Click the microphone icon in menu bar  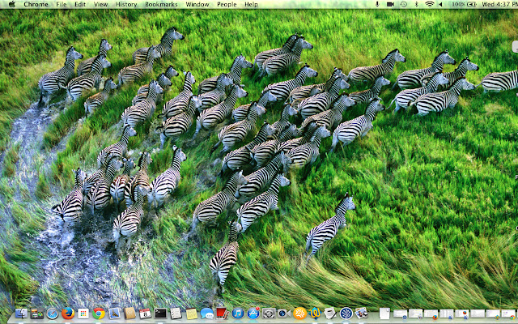coord(377,4)
